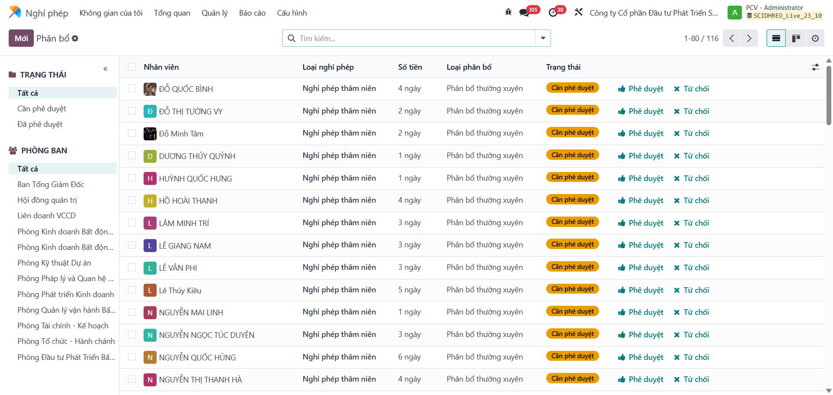
Task: Click X refuse icon for HỒ HOÀI THANH
Action: (x=677, y=201)
